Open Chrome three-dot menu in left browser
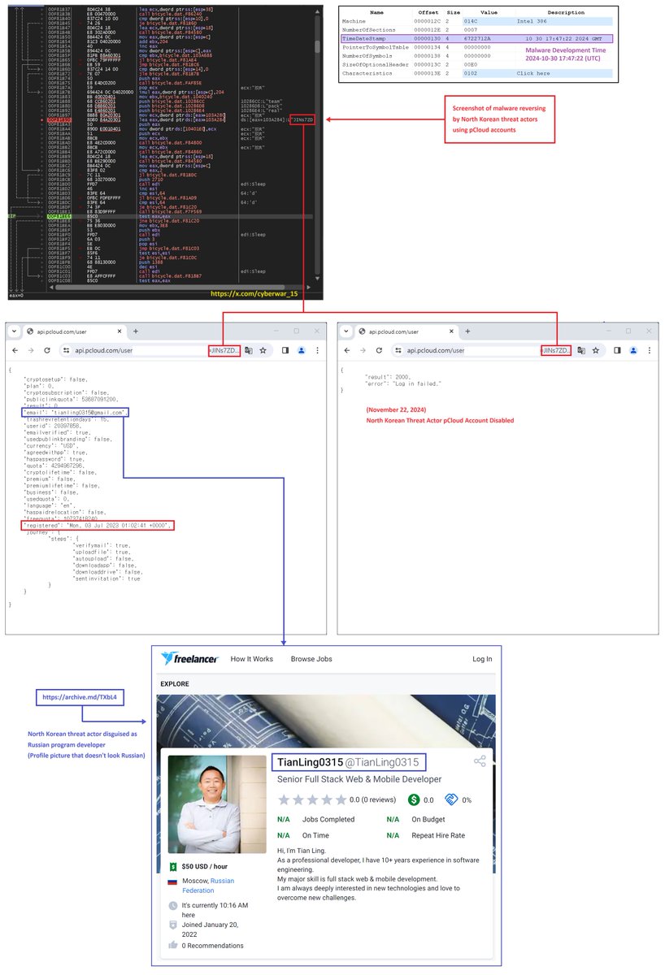Screen dimensions: 665x975 point(317,350)
